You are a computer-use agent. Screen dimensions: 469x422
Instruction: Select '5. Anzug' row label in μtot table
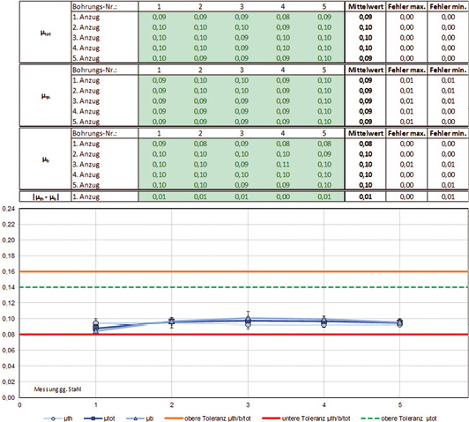(86, 58)
